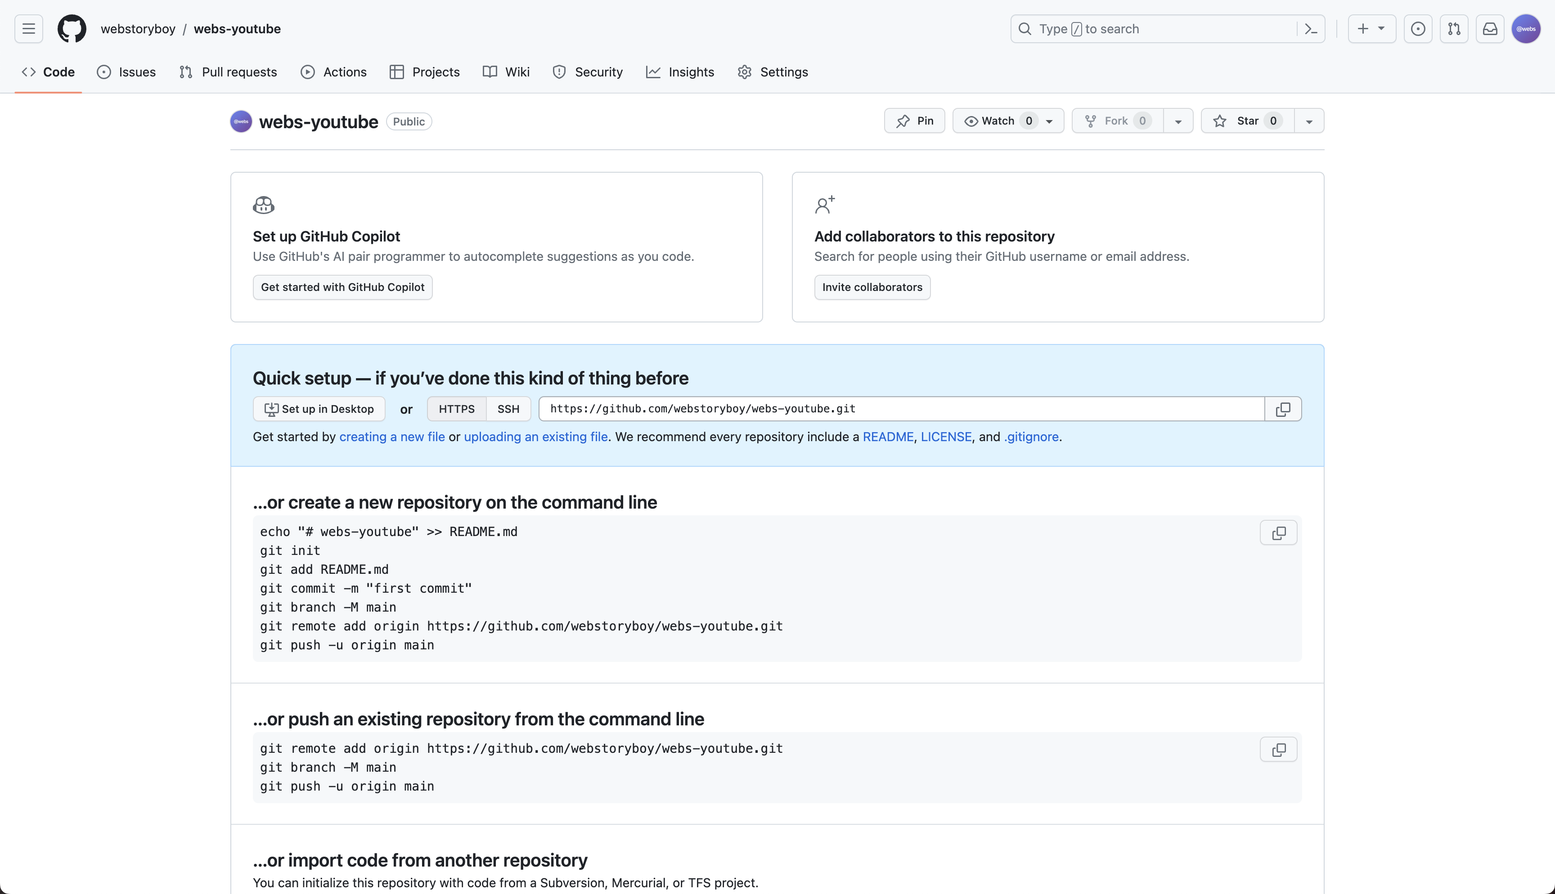This screenshot has height=894, width=1555.
Task: Go to GitHub homepage via Octocat logo
Action: pos(72,29)
